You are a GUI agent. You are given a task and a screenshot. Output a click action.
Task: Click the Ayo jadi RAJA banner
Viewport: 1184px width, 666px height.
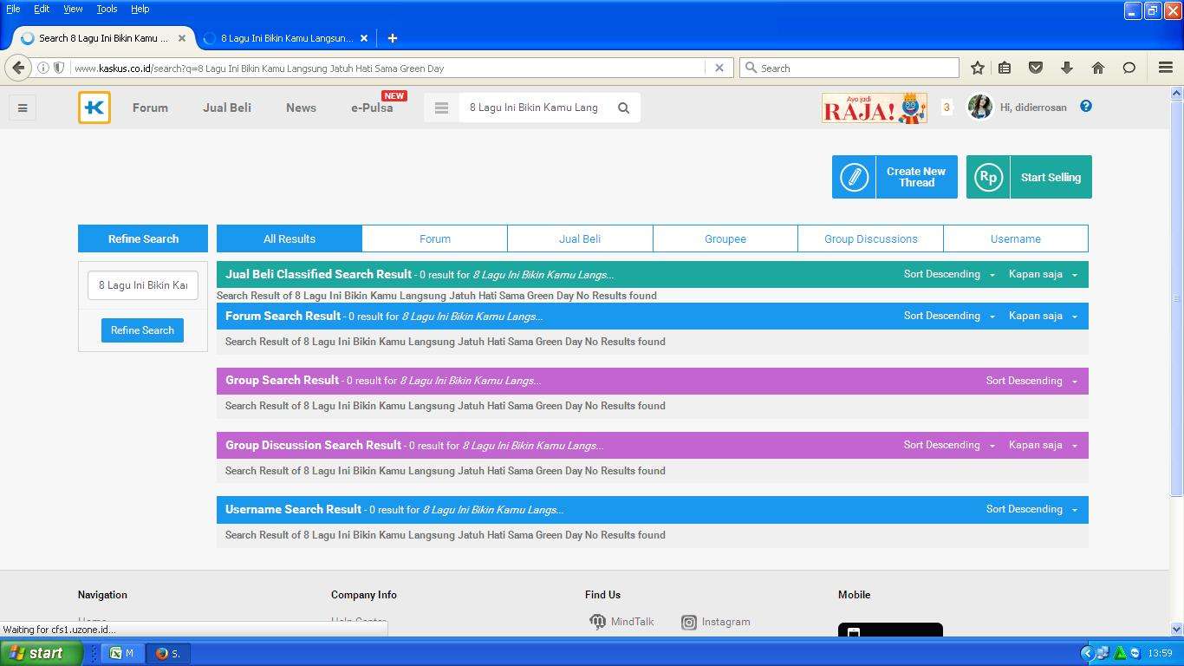[875, 108]
